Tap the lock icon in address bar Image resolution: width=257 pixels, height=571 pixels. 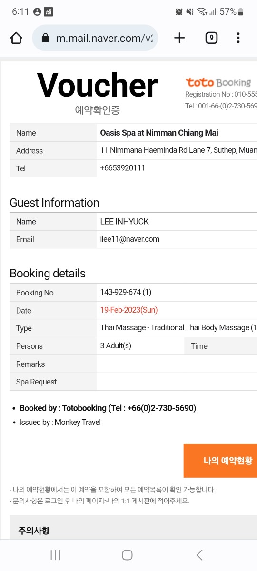(46, 38)
